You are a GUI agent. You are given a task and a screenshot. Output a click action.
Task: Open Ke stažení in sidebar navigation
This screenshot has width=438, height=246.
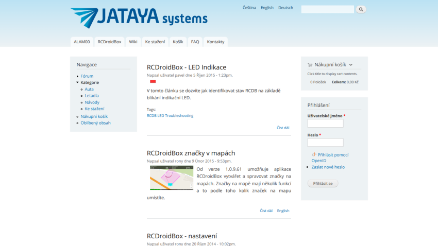click(x=94, y=109)
